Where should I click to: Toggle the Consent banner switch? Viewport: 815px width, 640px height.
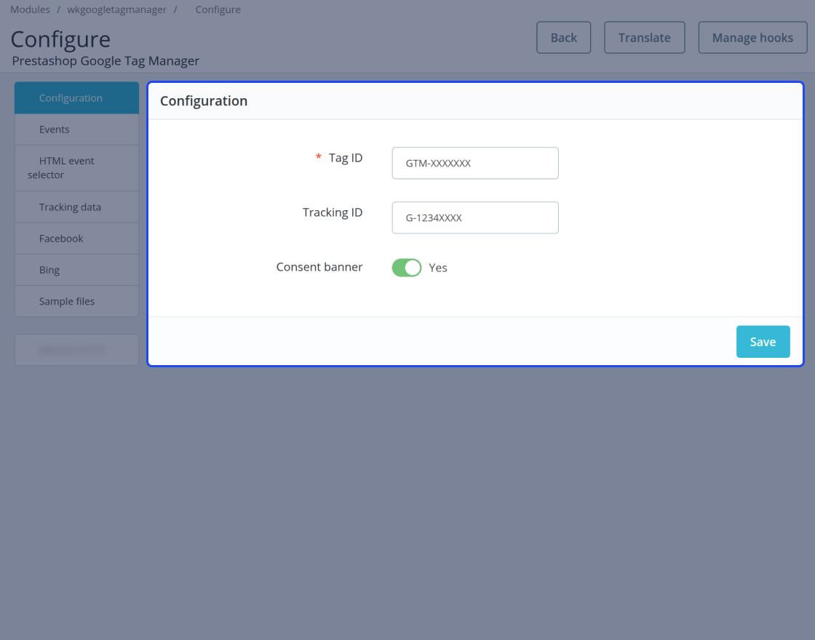tap(407, 268)
